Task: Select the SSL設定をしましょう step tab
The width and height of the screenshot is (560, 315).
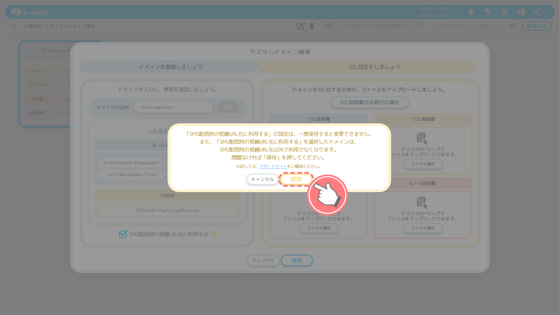Action: pos(374,67)
